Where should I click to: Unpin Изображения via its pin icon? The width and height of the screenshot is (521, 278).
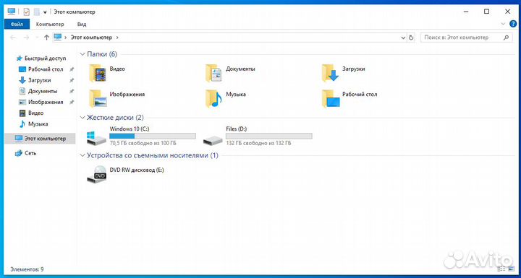click(x=71, y=103)
